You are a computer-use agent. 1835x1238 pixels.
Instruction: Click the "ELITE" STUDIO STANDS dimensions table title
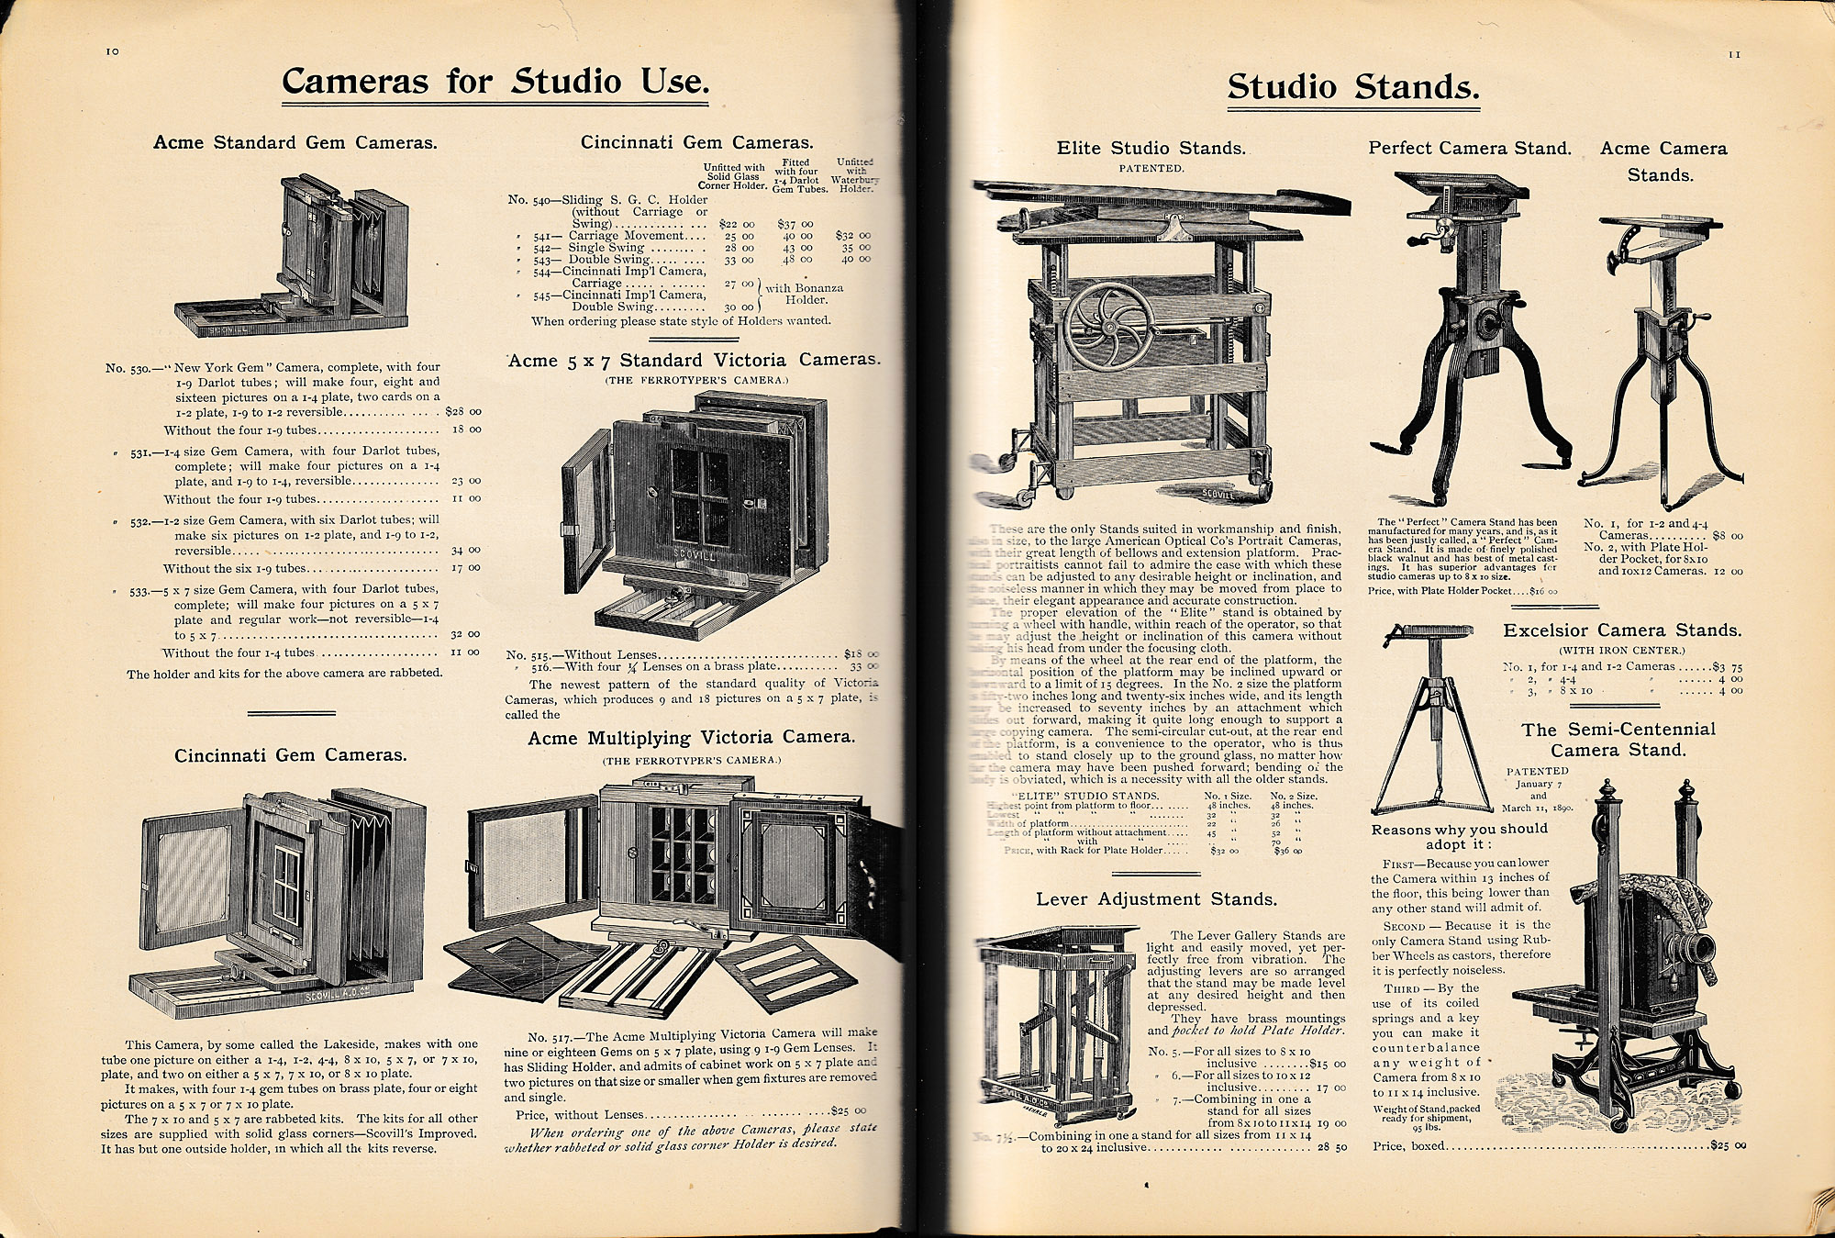pyautogui.click(x=1084, y=795)
